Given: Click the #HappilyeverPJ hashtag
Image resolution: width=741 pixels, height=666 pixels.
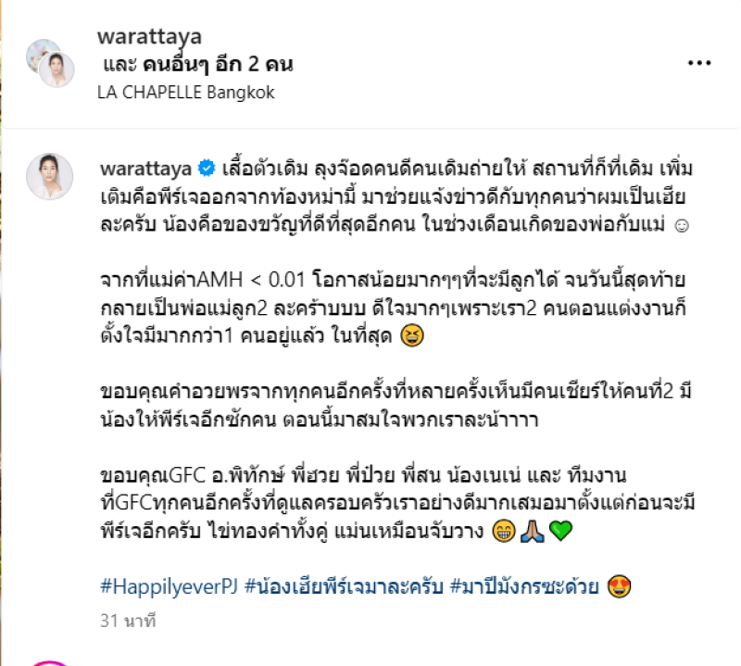Looking at the screenshot, I should (x=169, y=586).
